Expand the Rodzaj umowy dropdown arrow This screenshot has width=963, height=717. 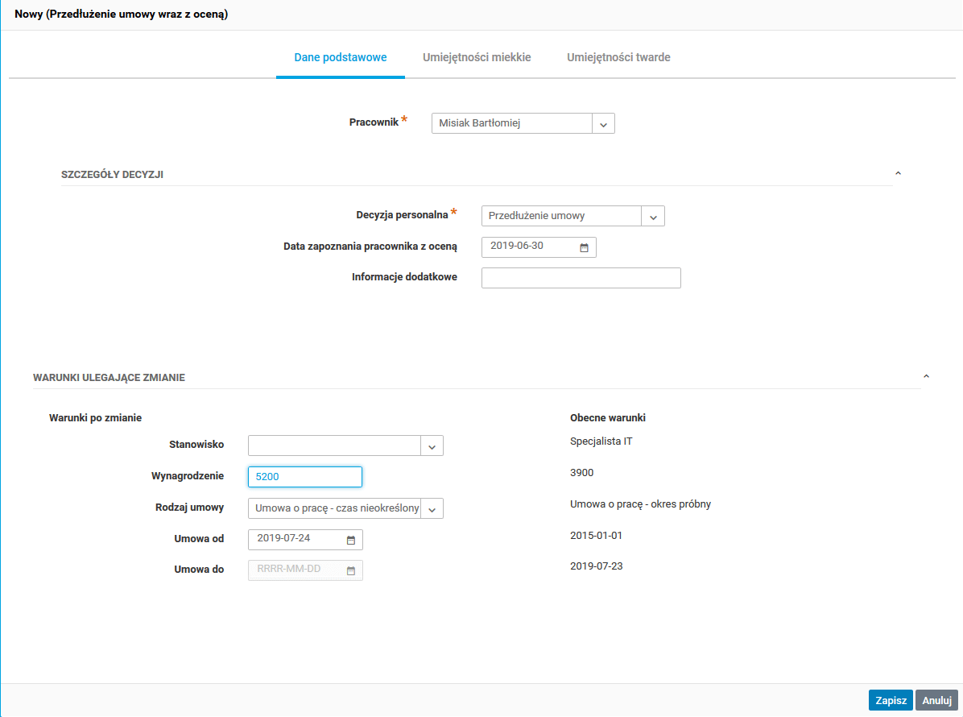(x=432, y=508)
